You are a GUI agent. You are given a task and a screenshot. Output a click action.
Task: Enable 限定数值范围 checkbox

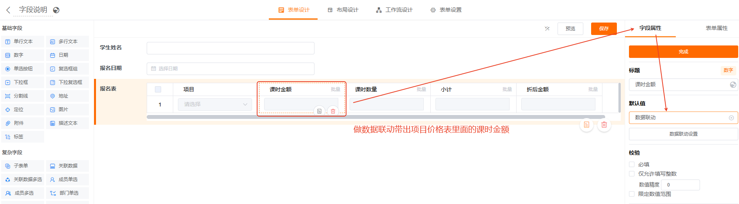(632, 194)
